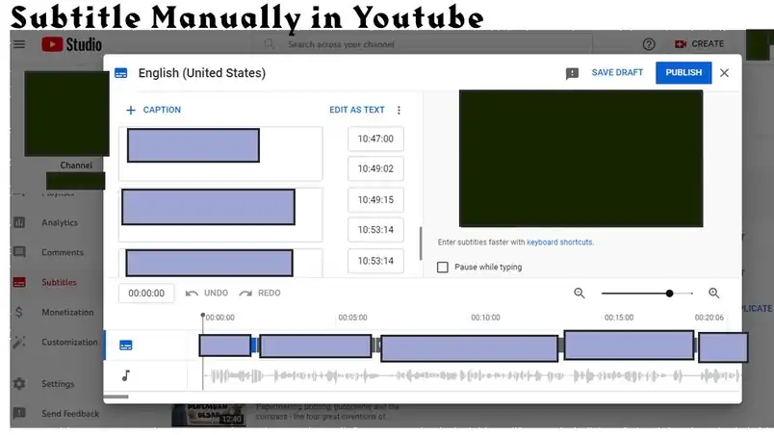
Task: Click the video thumbnail marked 12:40
Action: 208,416
